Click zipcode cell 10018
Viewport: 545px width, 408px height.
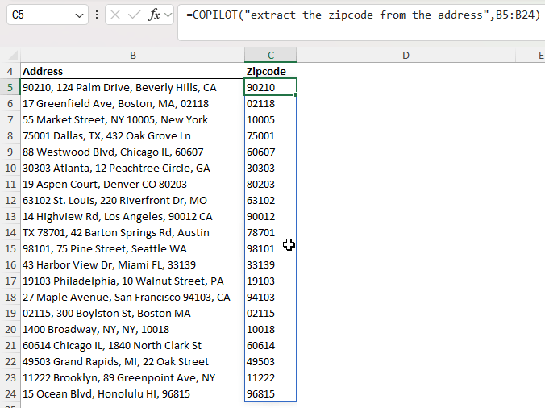click(x=270, y=329)
